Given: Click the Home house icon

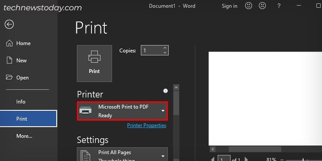Looking at the screenshot, I should click(x=9, y=43).
